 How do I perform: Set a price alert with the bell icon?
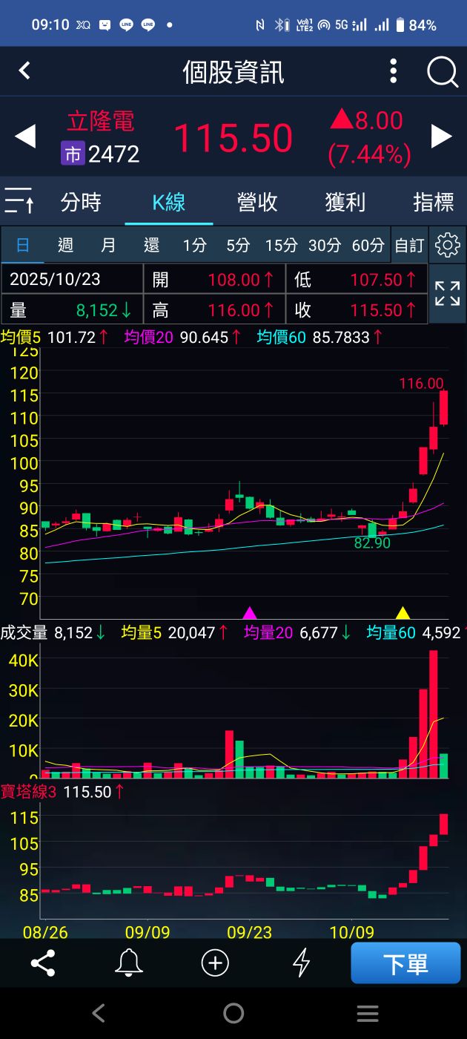pyautogui.click(x=129, y=963)
